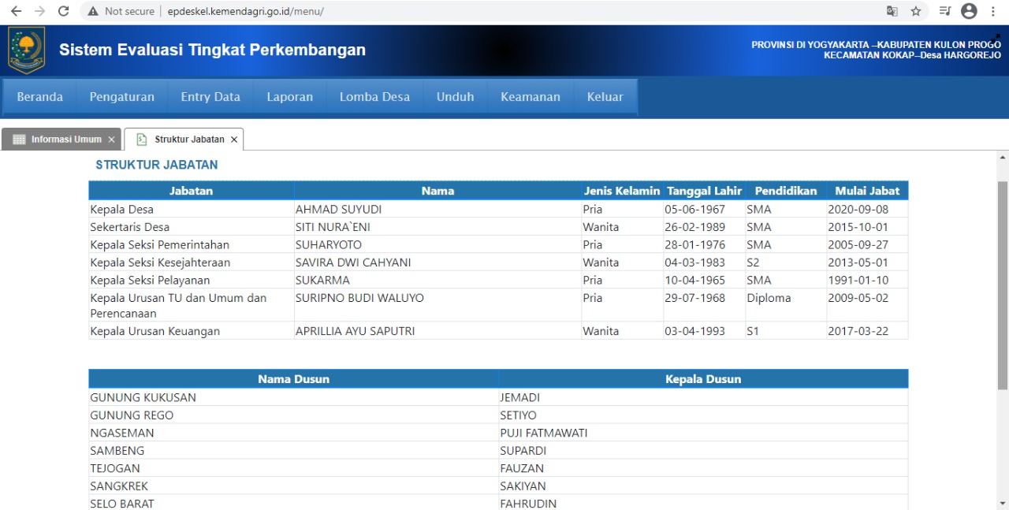Open the Laporan menu

coord(289,97)
